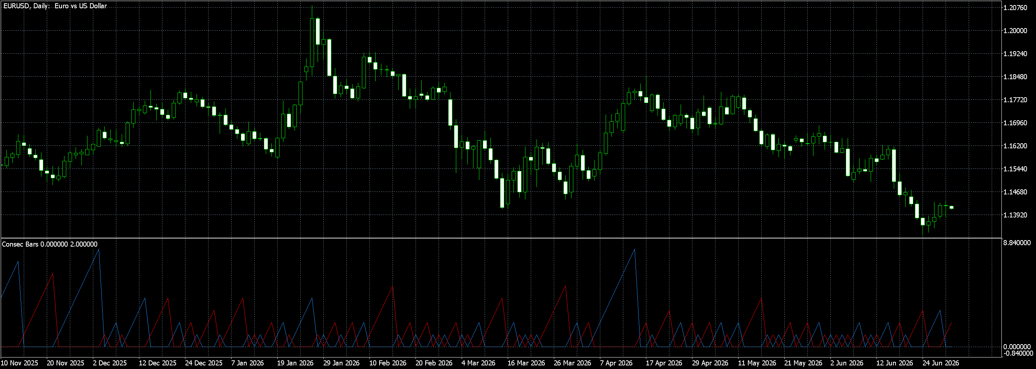
Task: Click the 29 Jan 2026 date label
Action: click(341, 363)
